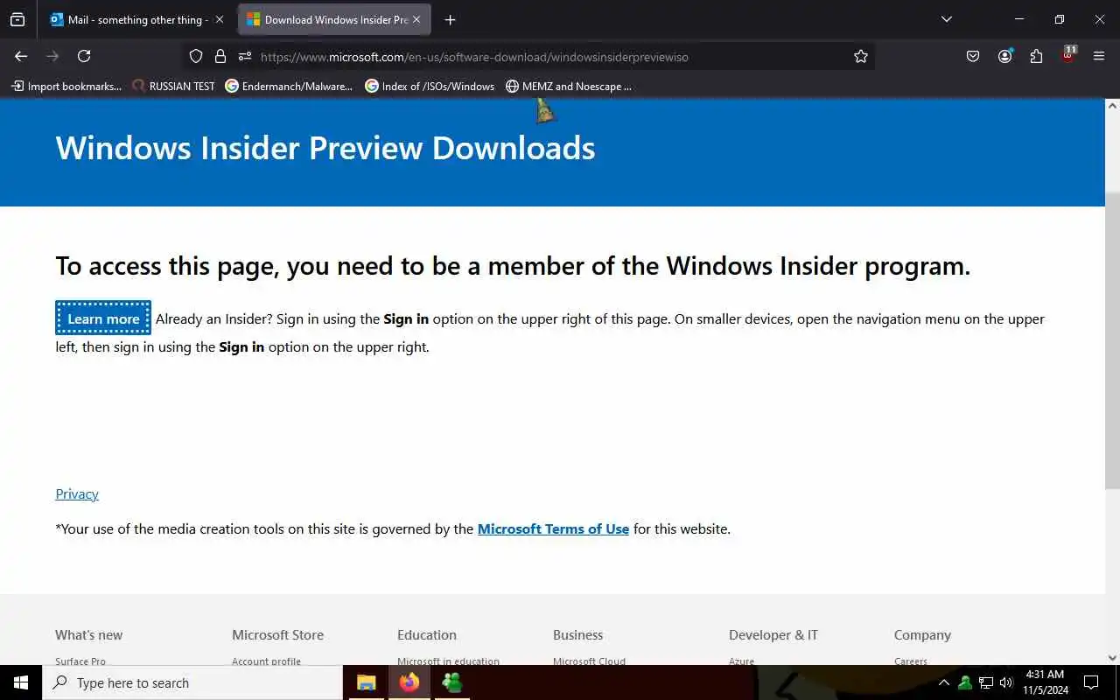Open Firefox from the taskbar
Screen dimensions: 1120x700
click(x=409, y=682)
